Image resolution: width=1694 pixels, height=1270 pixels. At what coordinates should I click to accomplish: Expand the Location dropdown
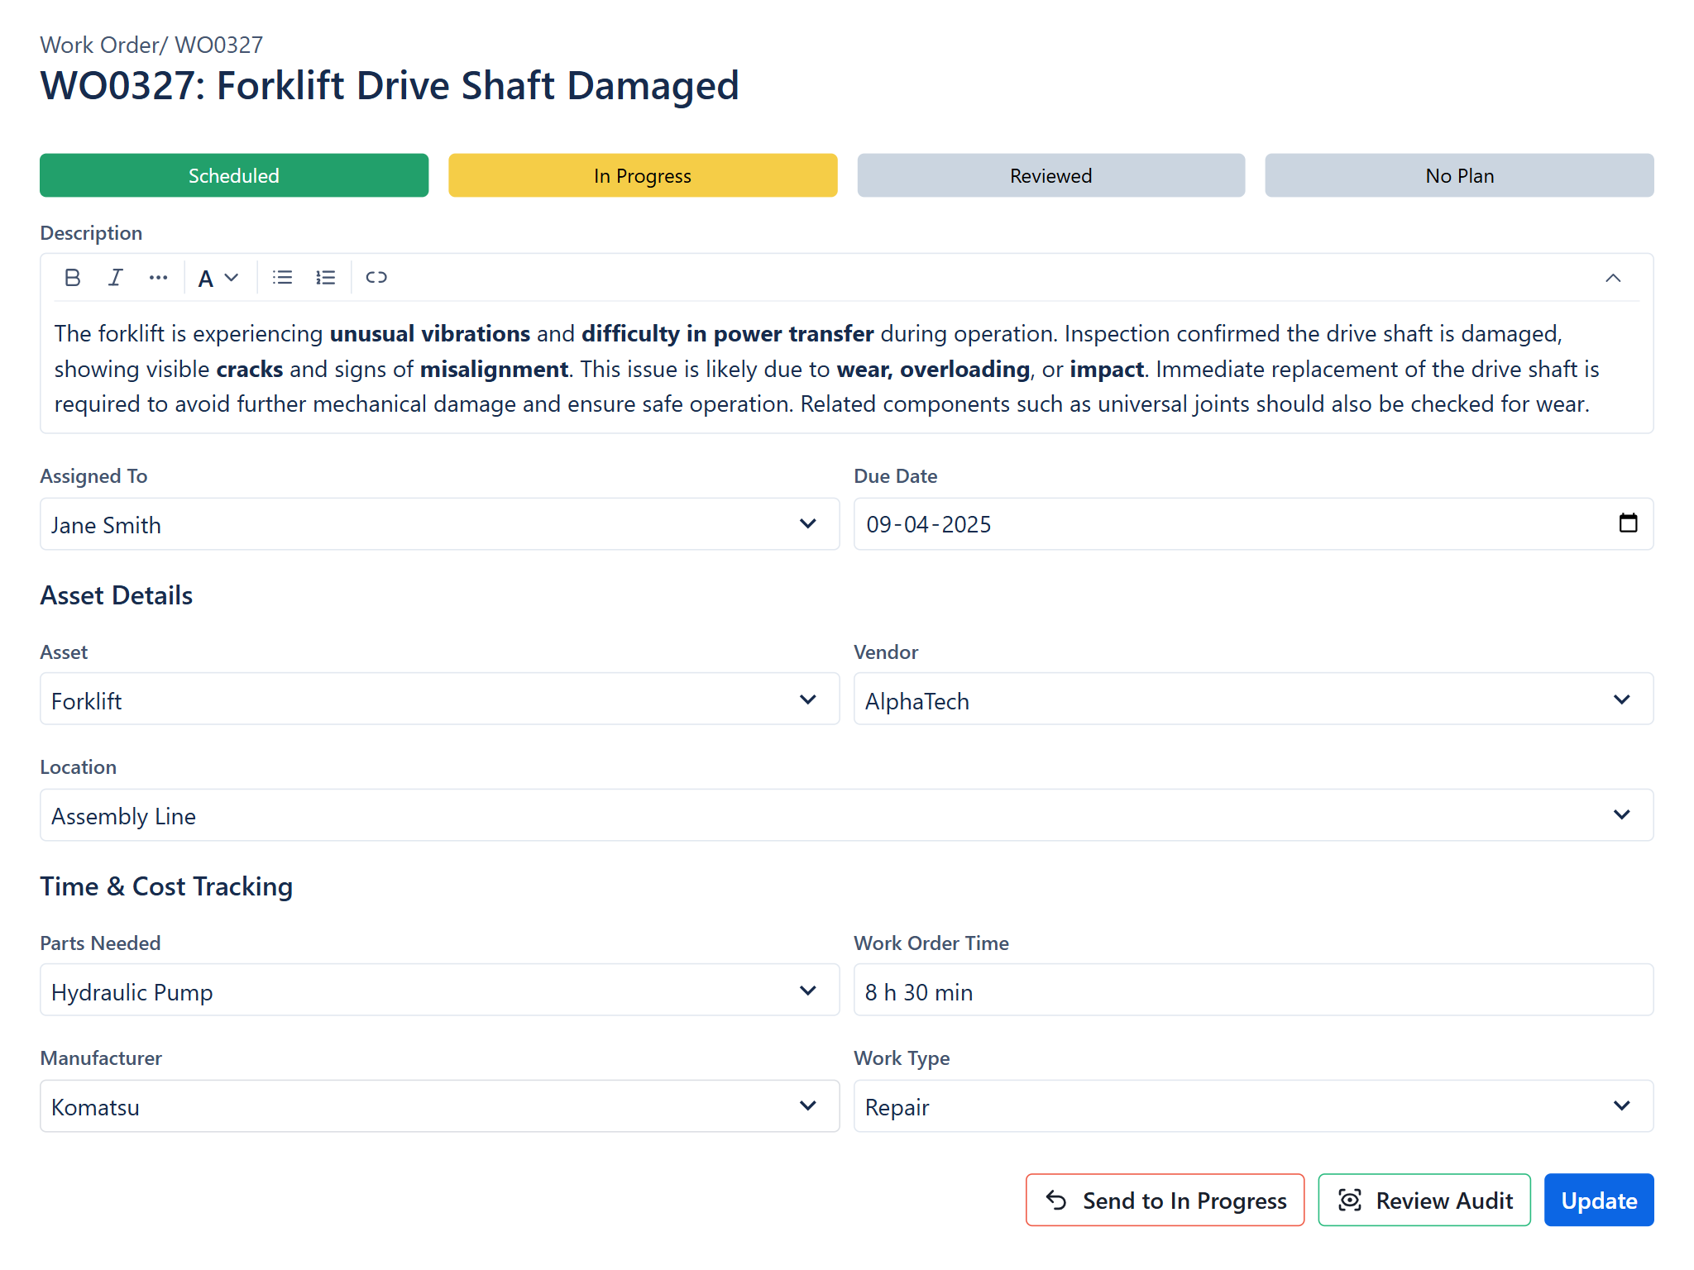tap(847, 815)
